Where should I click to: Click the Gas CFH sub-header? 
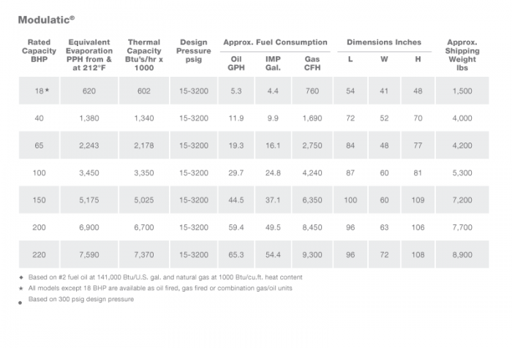click(312, 64)
